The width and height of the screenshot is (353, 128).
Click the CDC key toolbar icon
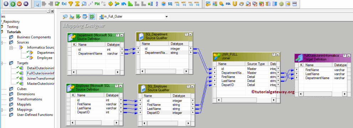click(x=208, y=4)
